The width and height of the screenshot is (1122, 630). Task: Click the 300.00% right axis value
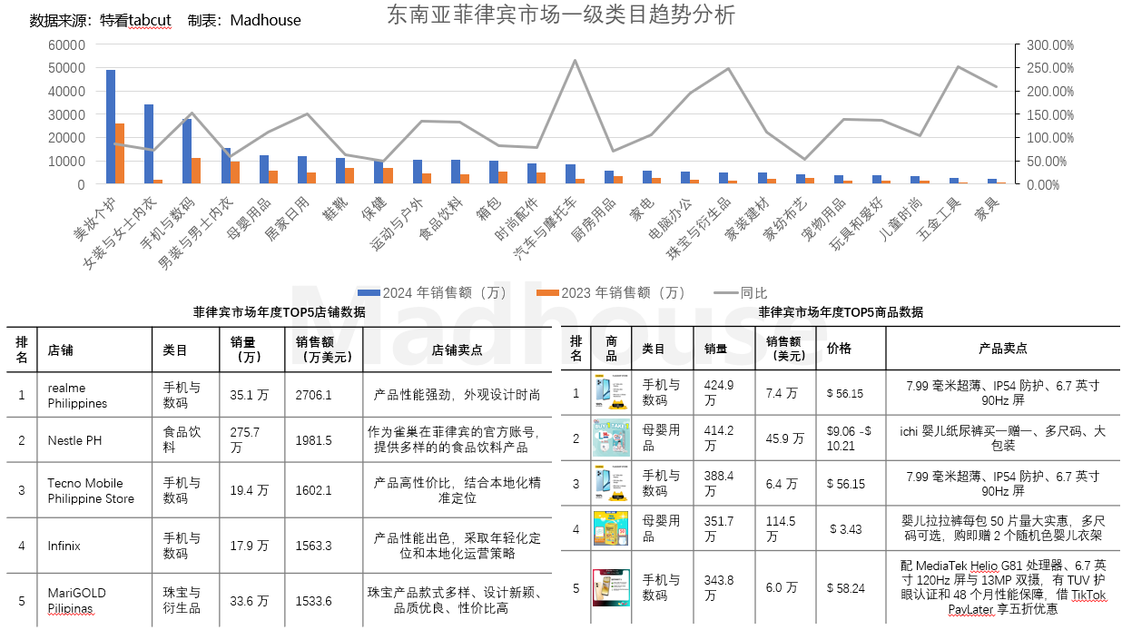click(1050, 44)
